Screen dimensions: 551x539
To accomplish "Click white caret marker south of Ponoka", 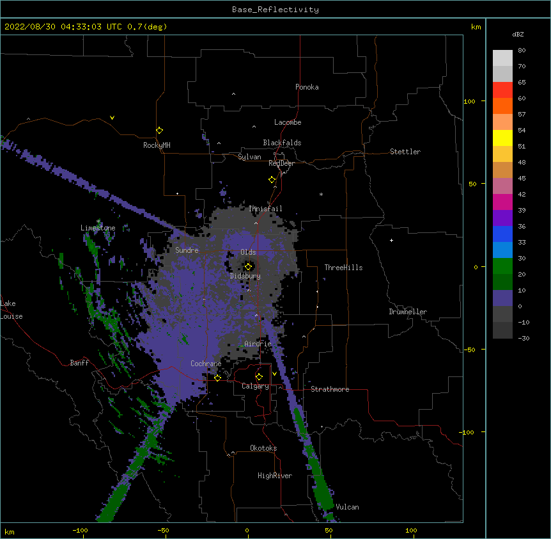I will (233, 94).
